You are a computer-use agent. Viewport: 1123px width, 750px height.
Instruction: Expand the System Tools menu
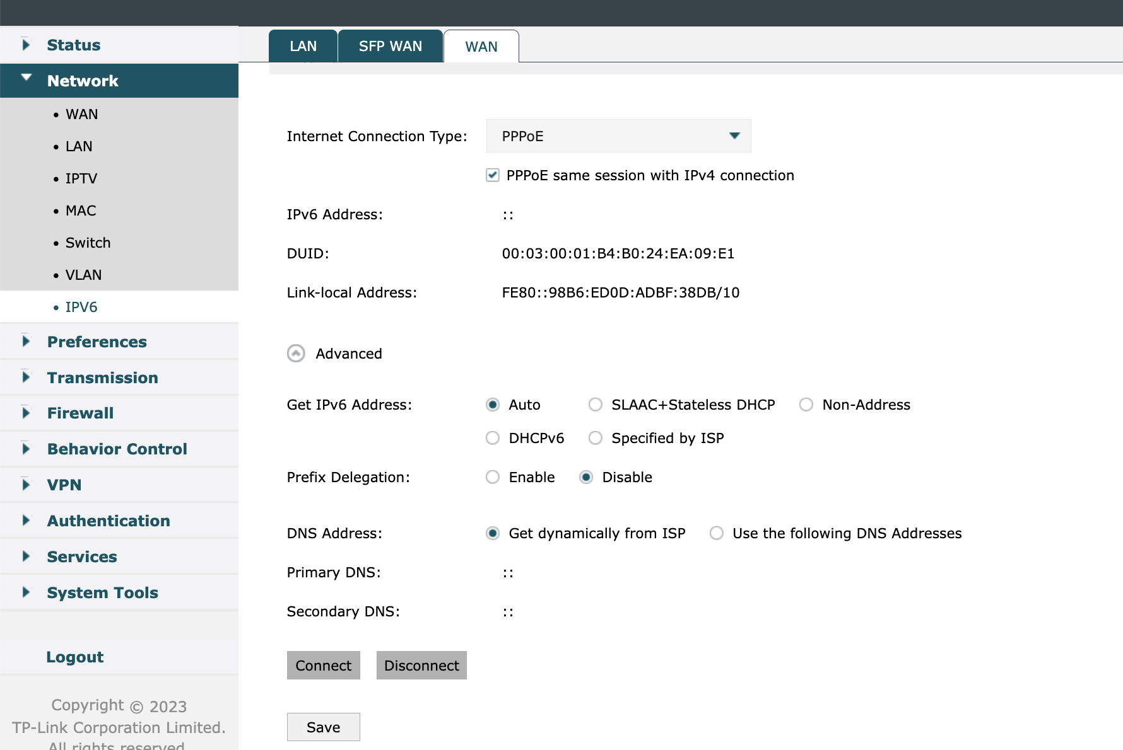point(102,592)
